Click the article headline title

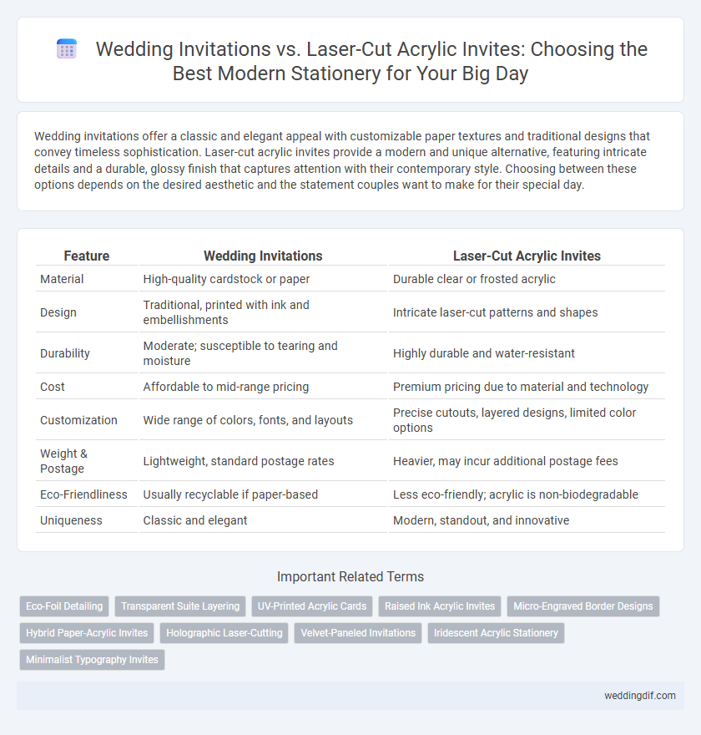371,61
